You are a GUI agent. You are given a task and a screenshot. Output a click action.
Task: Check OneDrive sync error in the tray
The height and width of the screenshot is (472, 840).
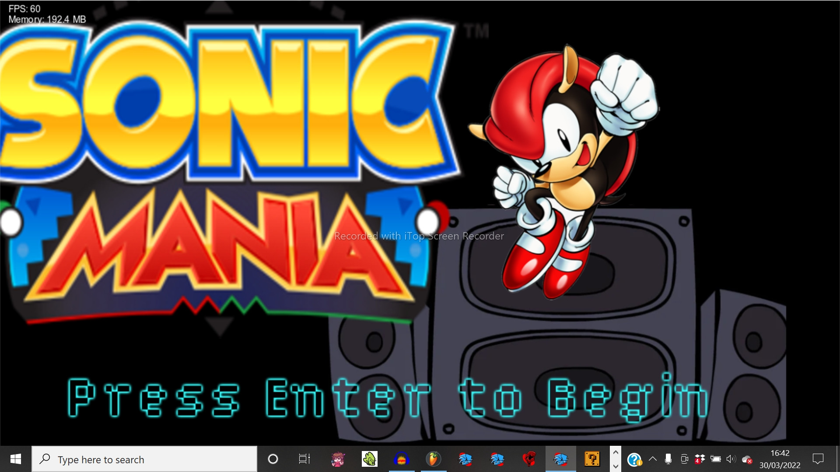pyautogui.click(x=747, y=459)
